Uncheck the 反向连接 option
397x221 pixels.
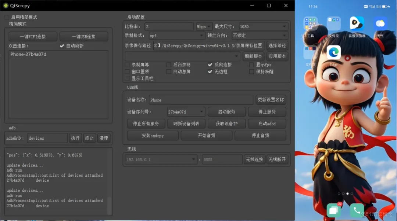point(211,65)
